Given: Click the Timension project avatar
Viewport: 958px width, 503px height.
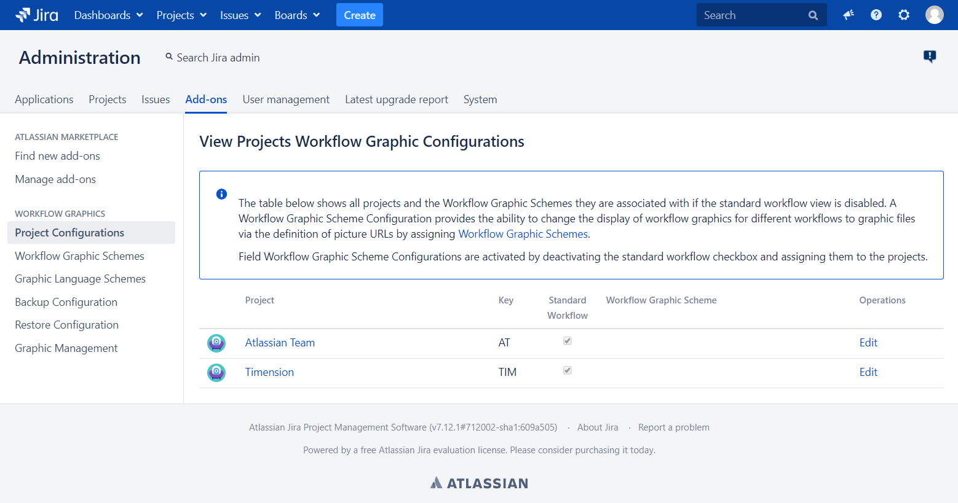Looking at the screenshot, I should (216, 372).
